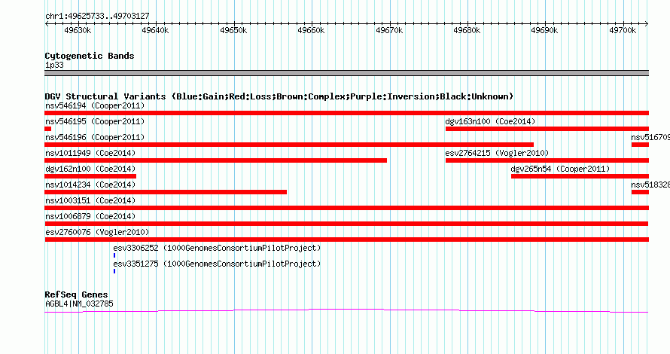This screenshot has width=670, height=354.
Task: Click the red bar under nsv1011949
Action: 216,160
